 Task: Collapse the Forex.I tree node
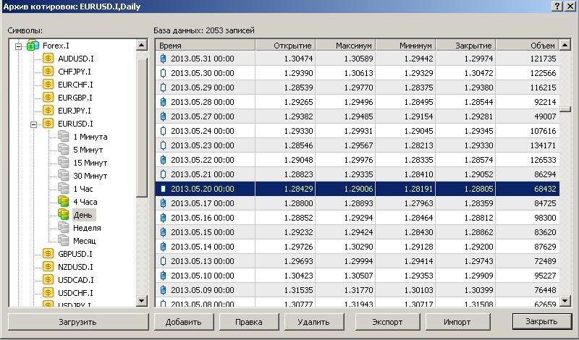click(x=18, y=46)
